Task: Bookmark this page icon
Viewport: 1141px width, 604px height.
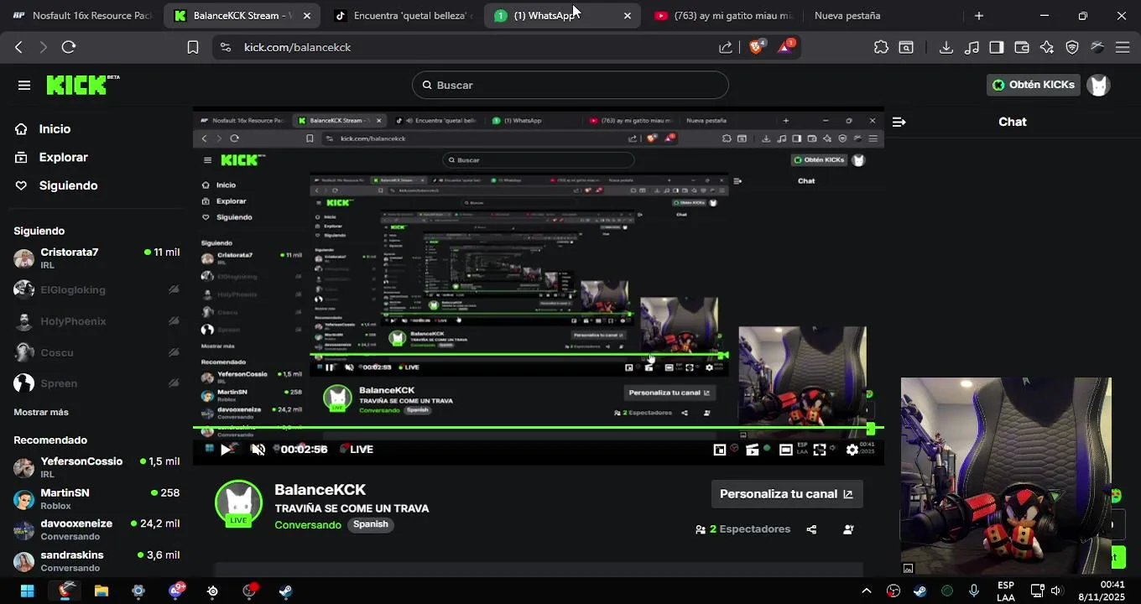Action: [193, 47]
